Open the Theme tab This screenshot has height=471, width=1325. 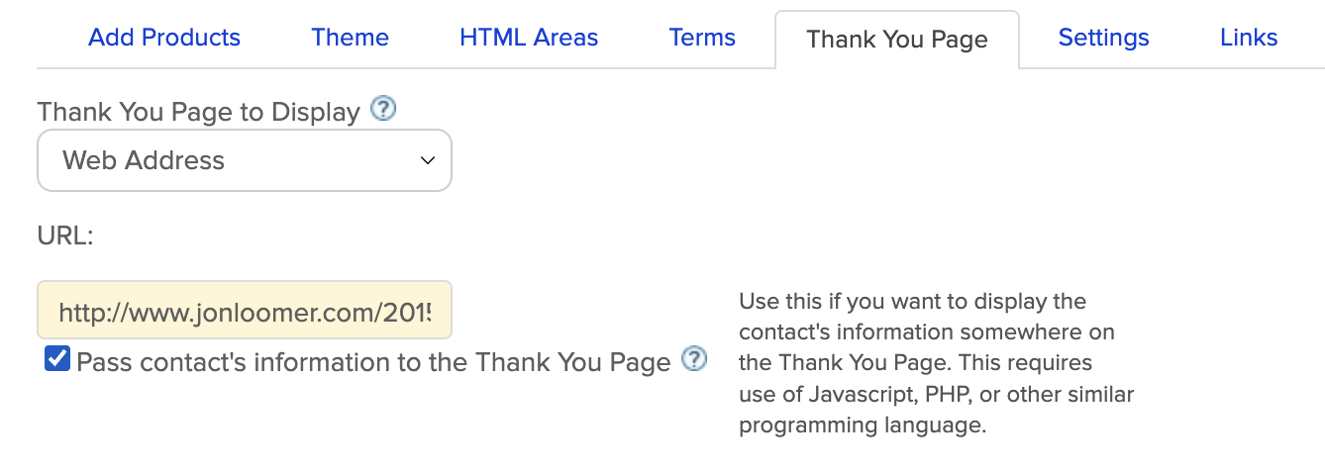(x=350, y=38)
